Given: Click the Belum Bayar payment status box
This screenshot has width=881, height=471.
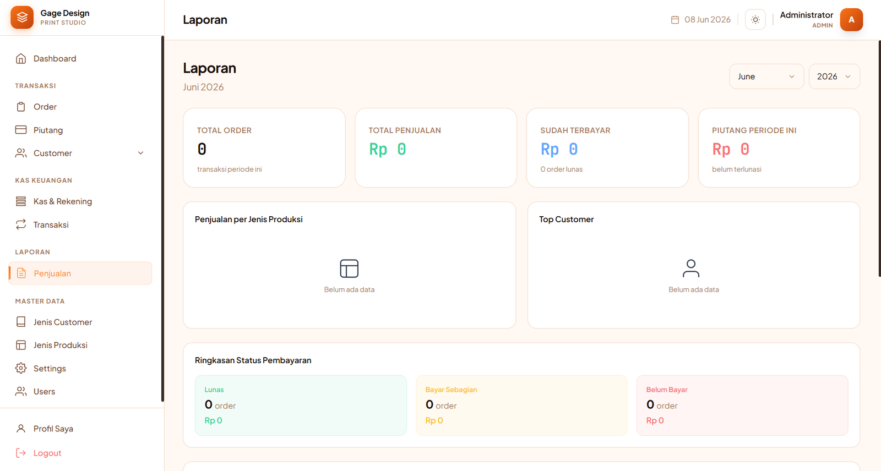Looking at the screenshot, I should pos(742,406).
